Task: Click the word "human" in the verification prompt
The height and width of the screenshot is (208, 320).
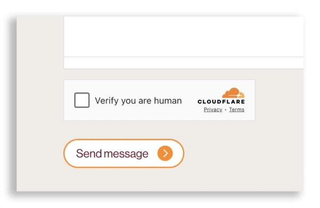Action: [168, 101]
